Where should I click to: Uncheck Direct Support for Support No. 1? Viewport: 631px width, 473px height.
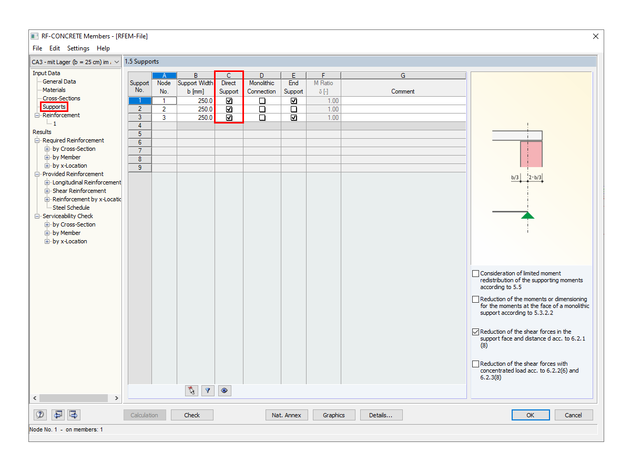229,100
